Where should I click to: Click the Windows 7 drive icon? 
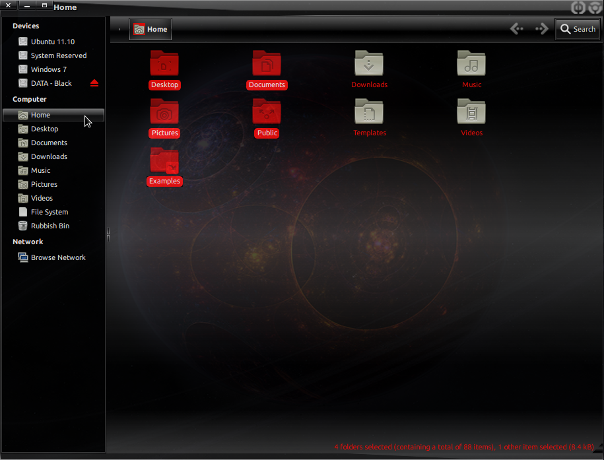click(x=23, y=69)
